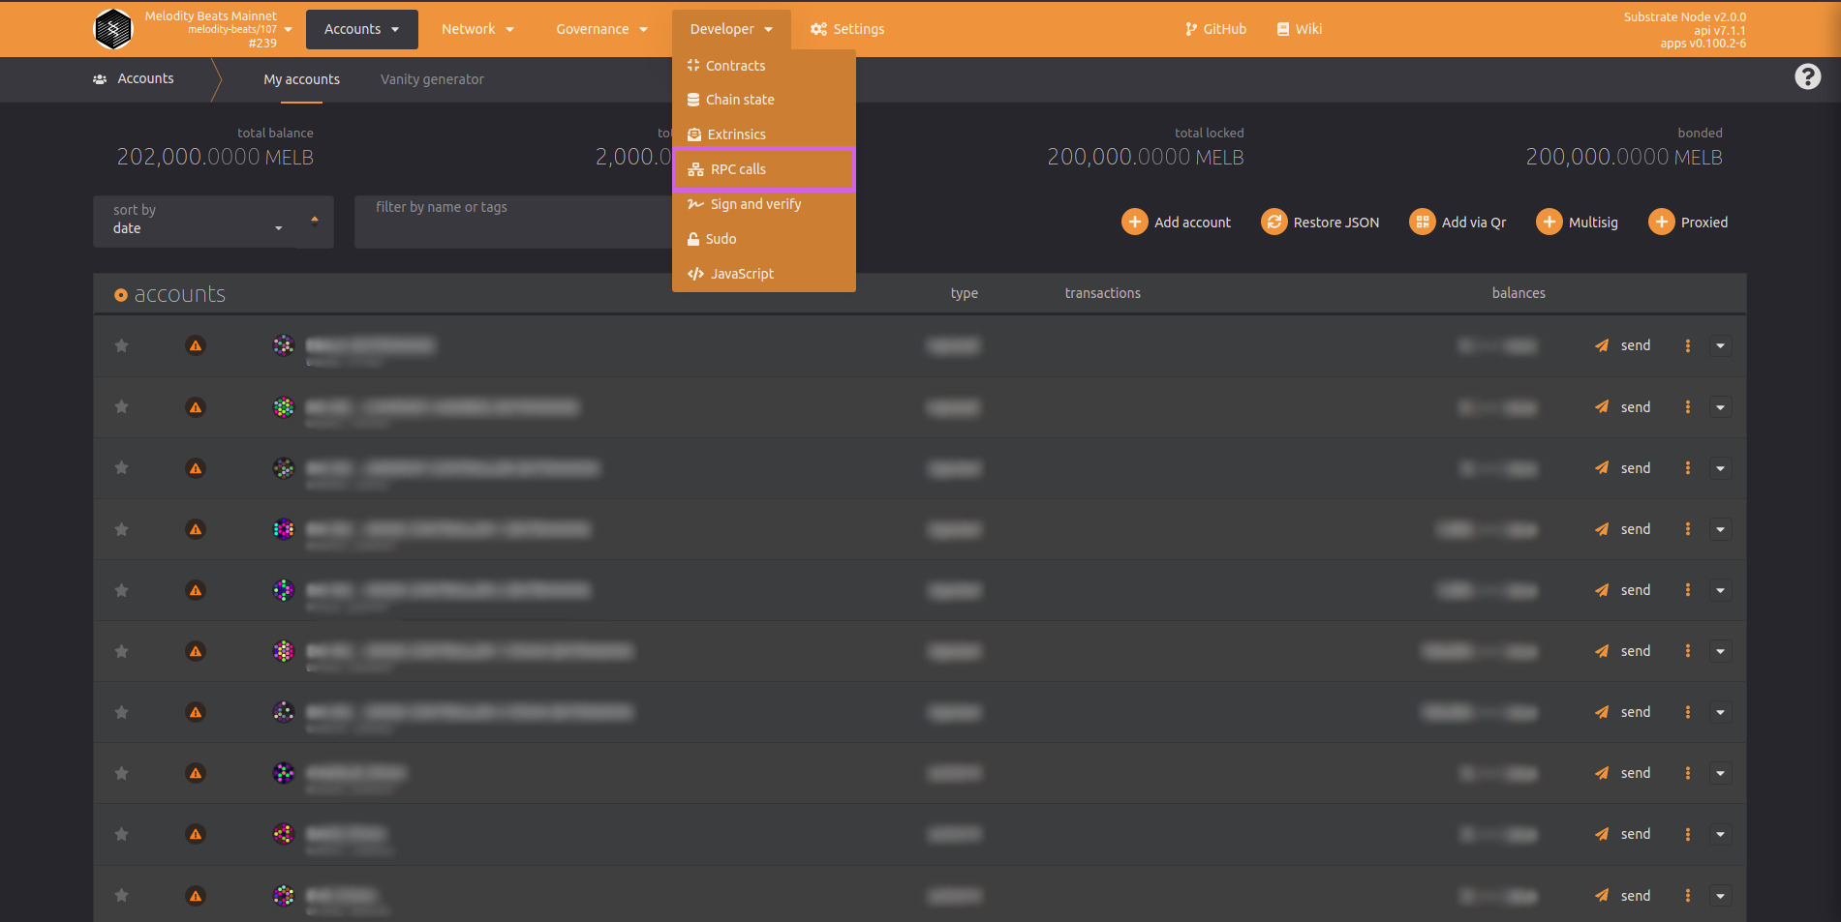
Task: Expand the first account row details
Action: pos(1720,345)
